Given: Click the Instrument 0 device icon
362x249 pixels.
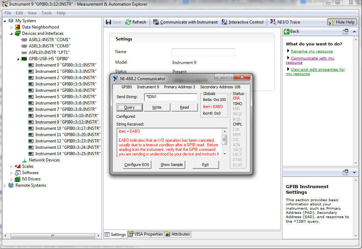Looking at the screenshot, I should point(31,65).
